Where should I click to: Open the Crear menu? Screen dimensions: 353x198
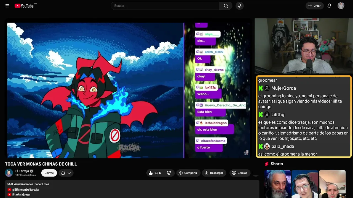[x=314, y=6]
